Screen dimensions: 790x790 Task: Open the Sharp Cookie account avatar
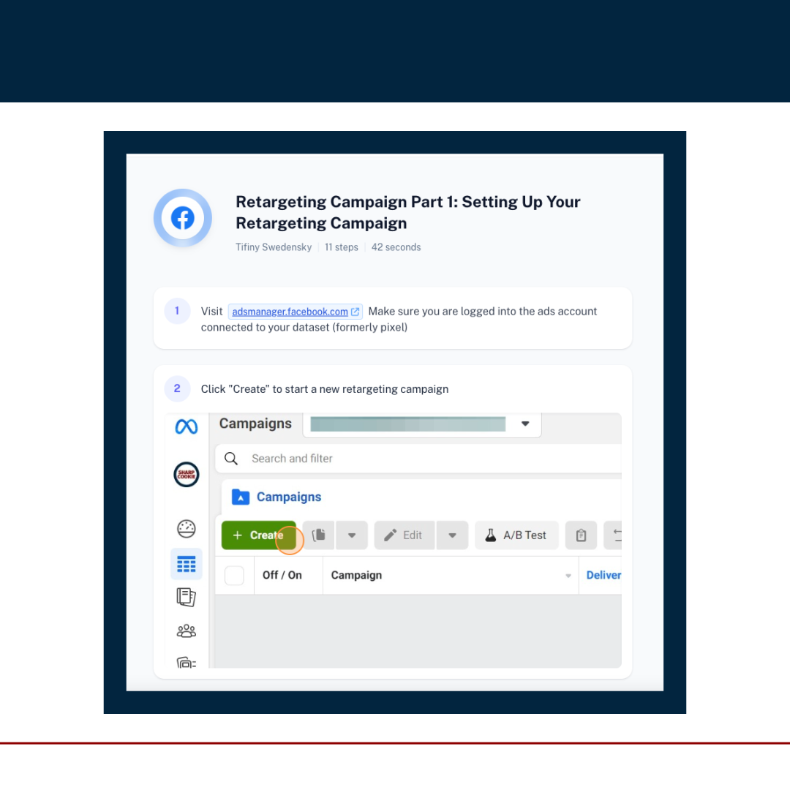187,475
